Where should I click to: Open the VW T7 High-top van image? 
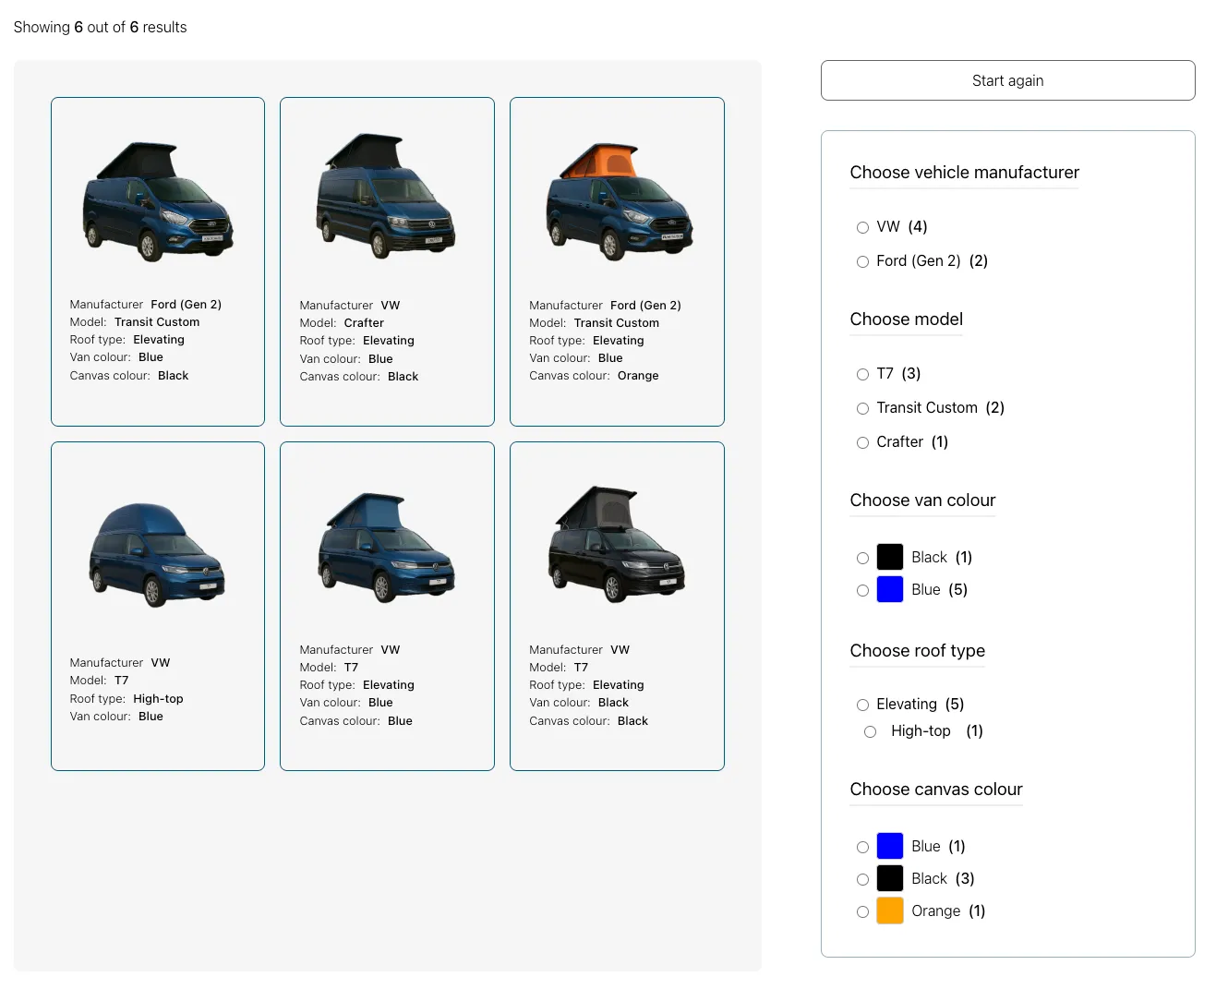pyautogui.click(x=157, y=554)
